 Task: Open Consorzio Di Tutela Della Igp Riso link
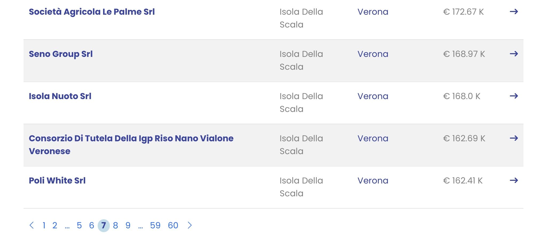tap(131, 145)
